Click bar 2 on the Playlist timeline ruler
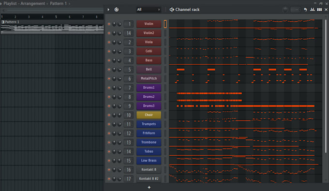The width and height of the screenshot is (329, 191). coord(15,17)
